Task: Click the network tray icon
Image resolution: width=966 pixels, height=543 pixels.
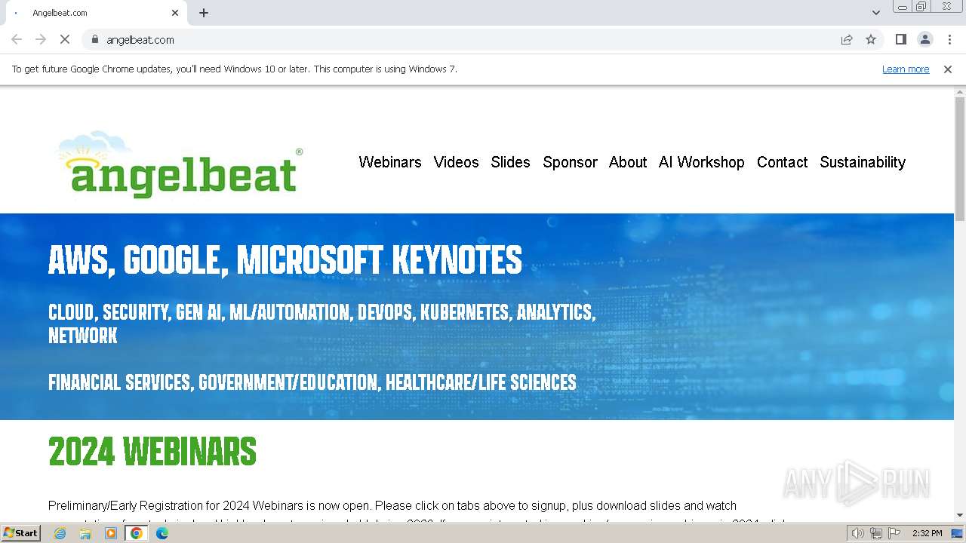Action: click(x=875, y=533)
